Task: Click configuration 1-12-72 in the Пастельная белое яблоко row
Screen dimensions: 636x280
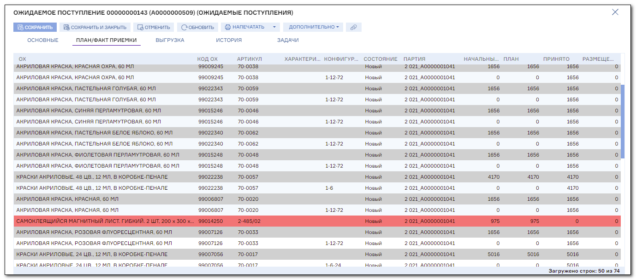Action: click(334, 144)
